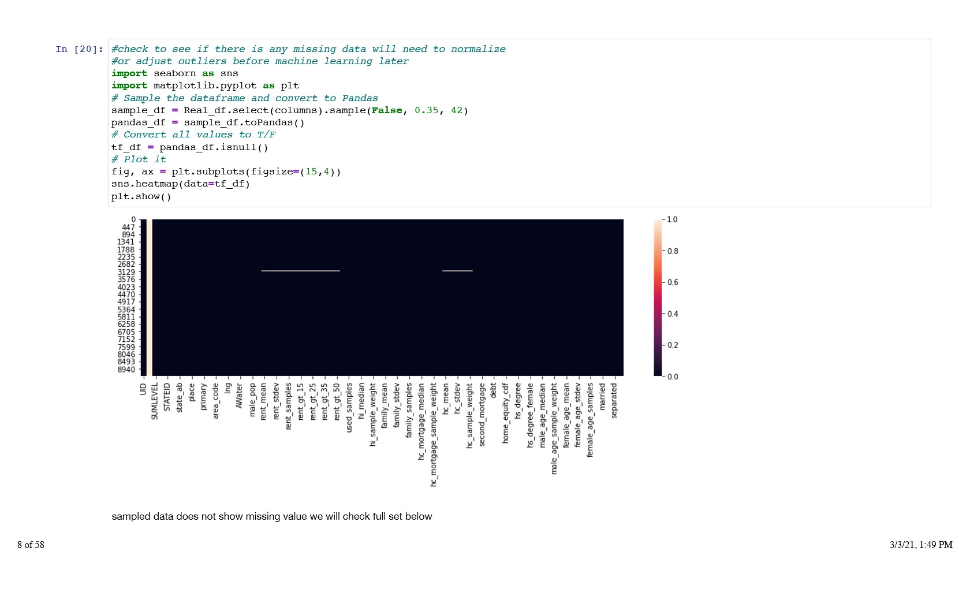
Task: Click the UID x-axis label
Action: coord(143,389)
